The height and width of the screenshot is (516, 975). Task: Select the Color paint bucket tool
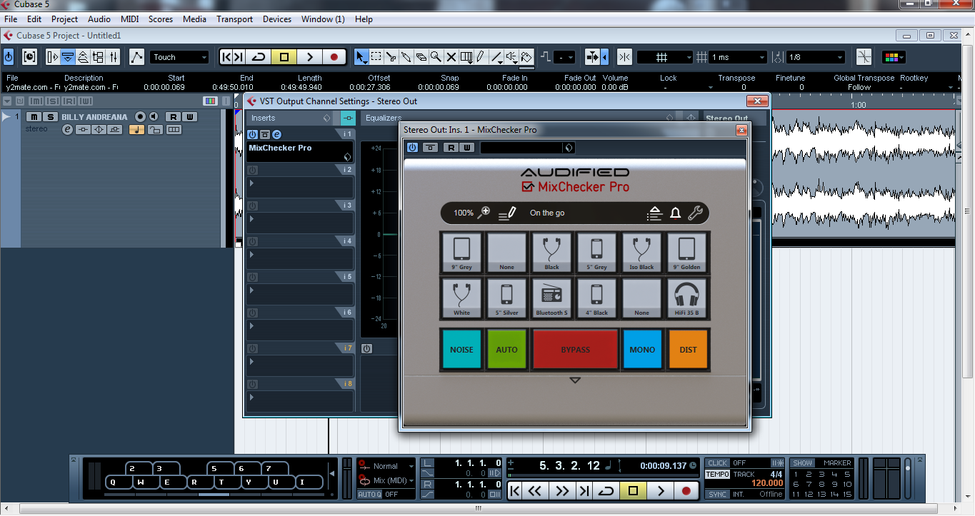(x=526, y=57)
